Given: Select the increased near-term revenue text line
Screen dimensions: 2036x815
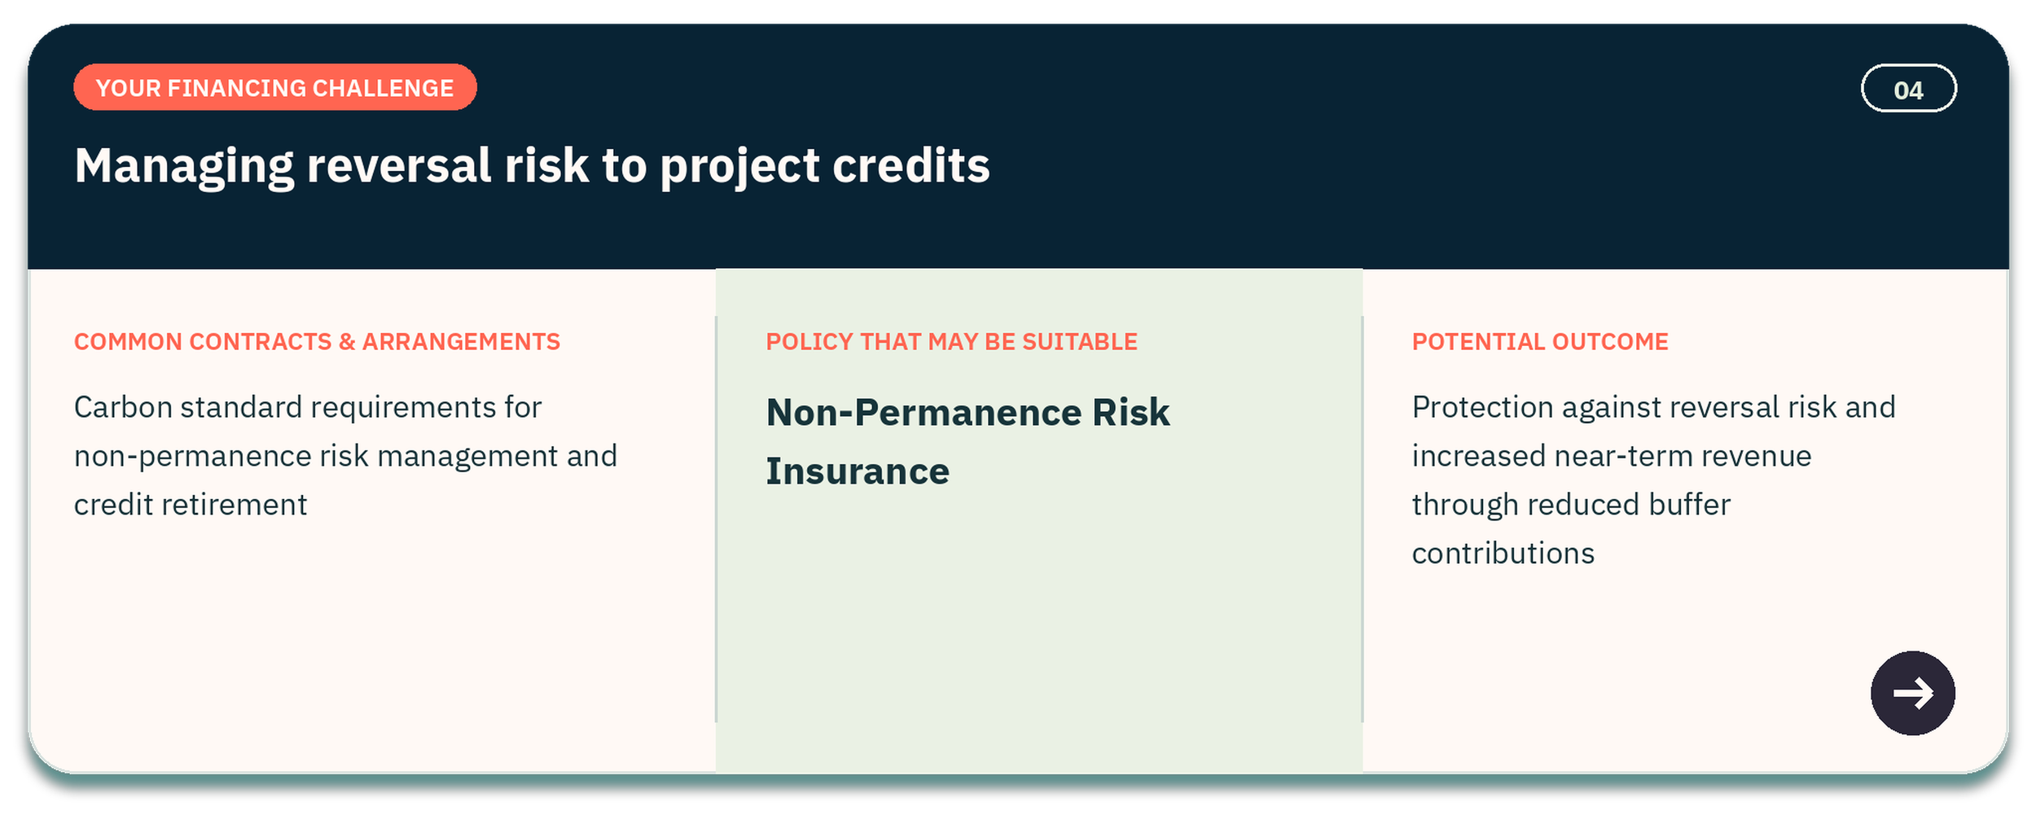Looking at the screenshot, I should pos(1612,456).
